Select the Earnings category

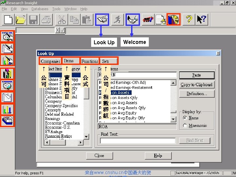click(52, 119)
